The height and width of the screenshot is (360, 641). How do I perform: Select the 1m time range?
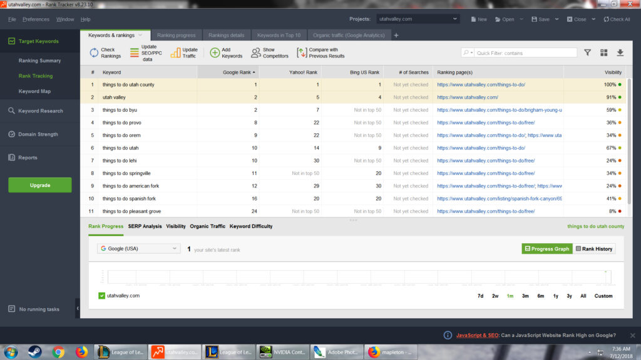[510, 296]
